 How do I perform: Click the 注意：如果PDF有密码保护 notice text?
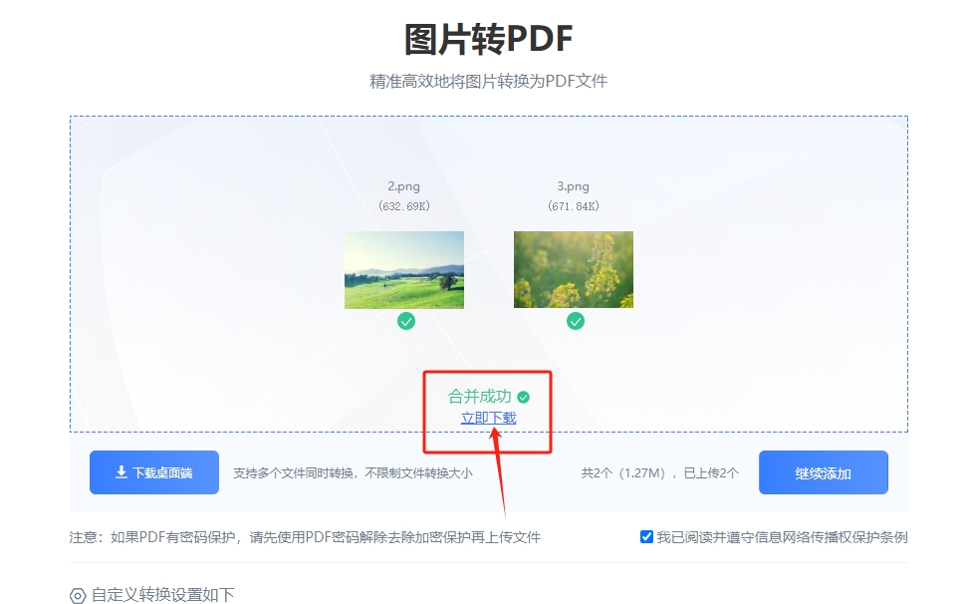305,537
